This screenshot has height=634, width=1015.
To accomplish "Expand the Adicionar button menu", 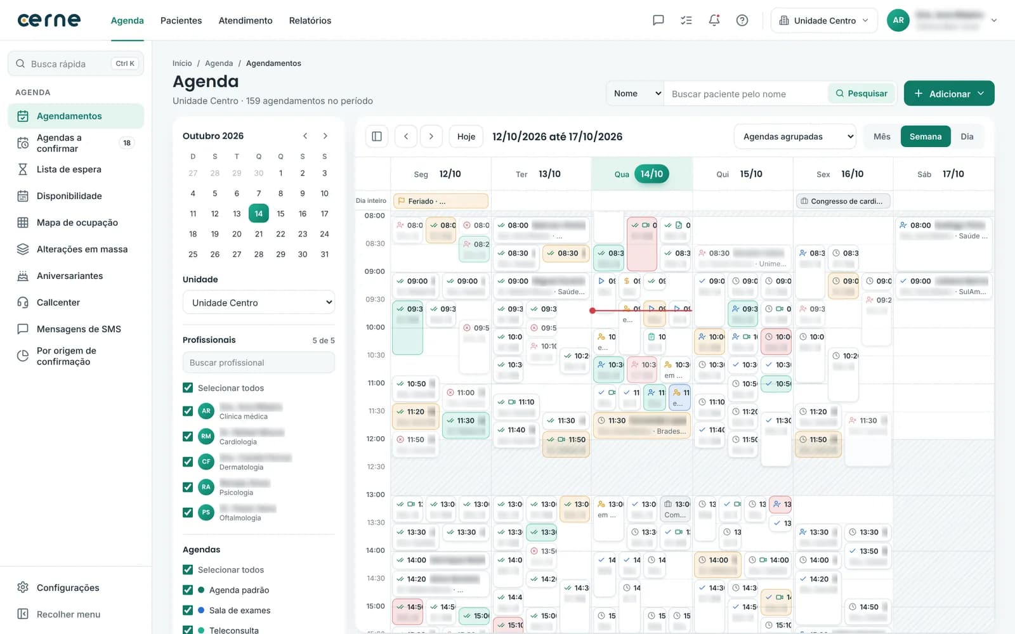I will tap(949, 93).
